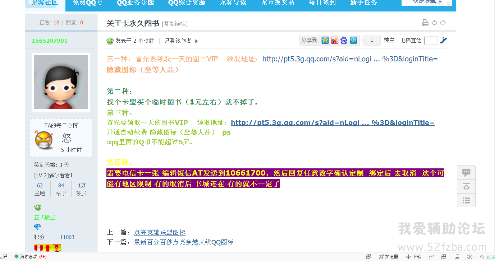Open page zoom 125% control

tap(487, 257)
